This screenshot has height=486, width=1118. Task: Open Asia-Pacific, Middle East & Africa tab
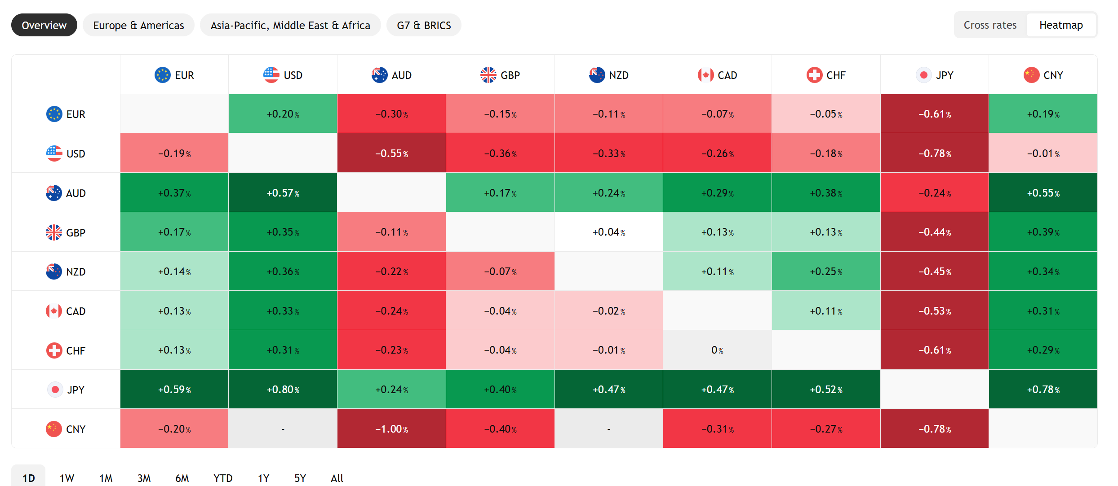(x=290, y=25)
